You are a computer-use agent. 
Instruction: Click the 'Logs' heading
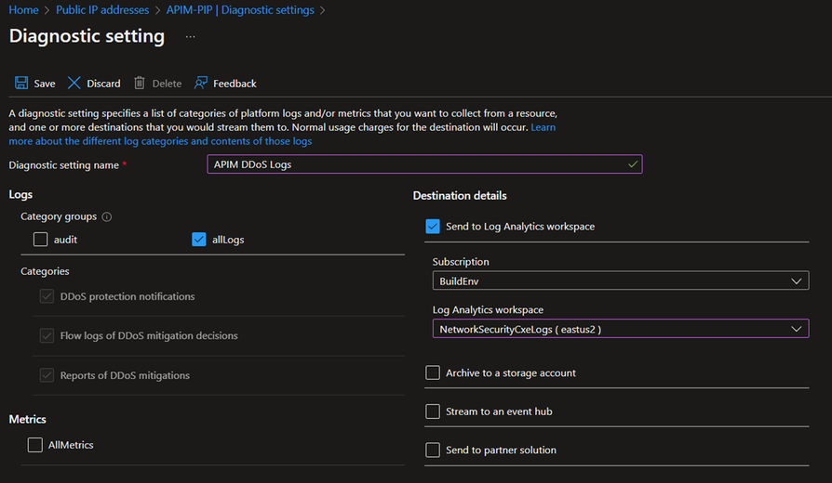coord(20,194)
